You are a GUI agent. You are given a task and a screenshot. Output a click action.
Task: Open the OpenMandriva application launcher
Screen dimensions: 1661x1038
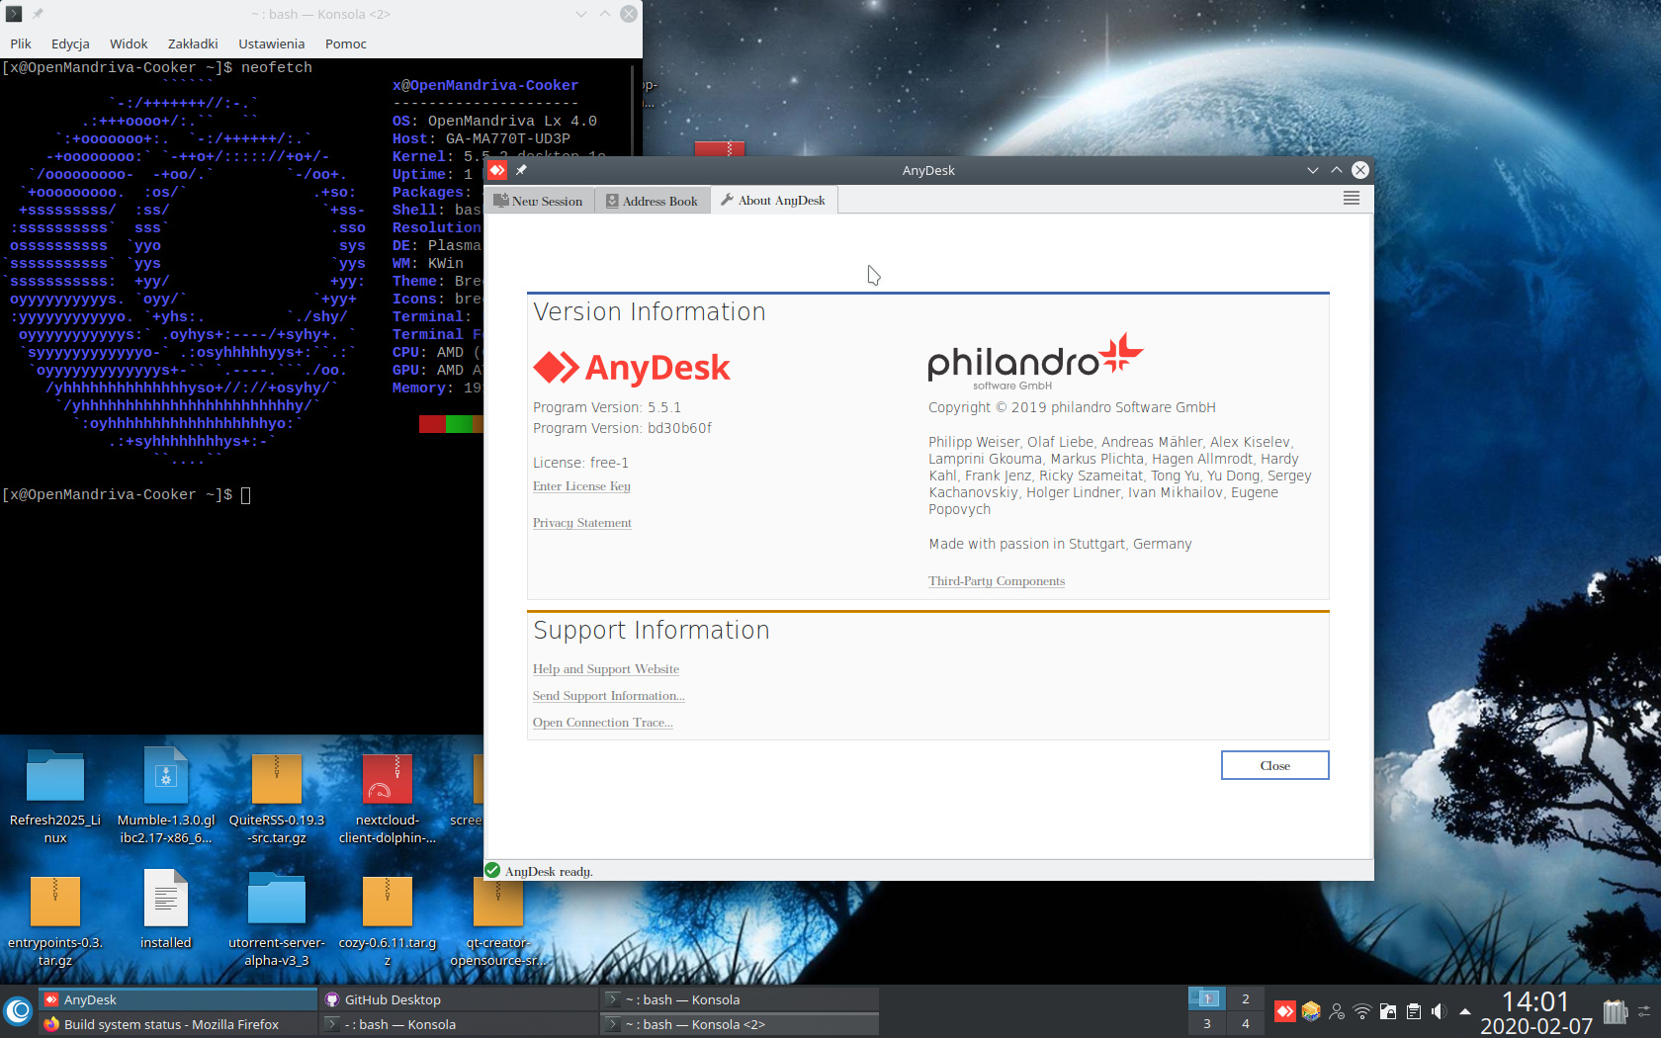[x=19, y=1011]
